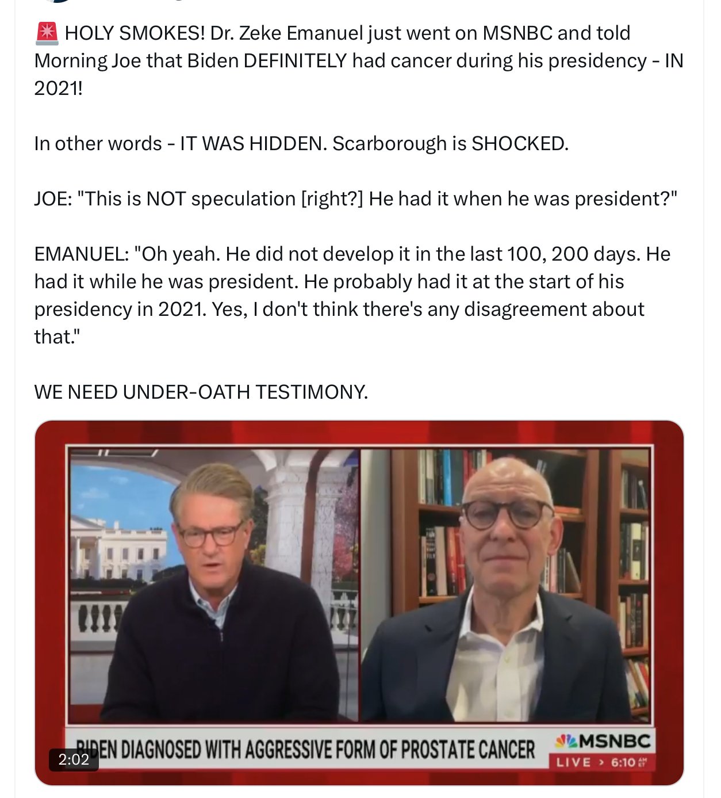Click the 2:02 video duration badge

click(74, 759)
